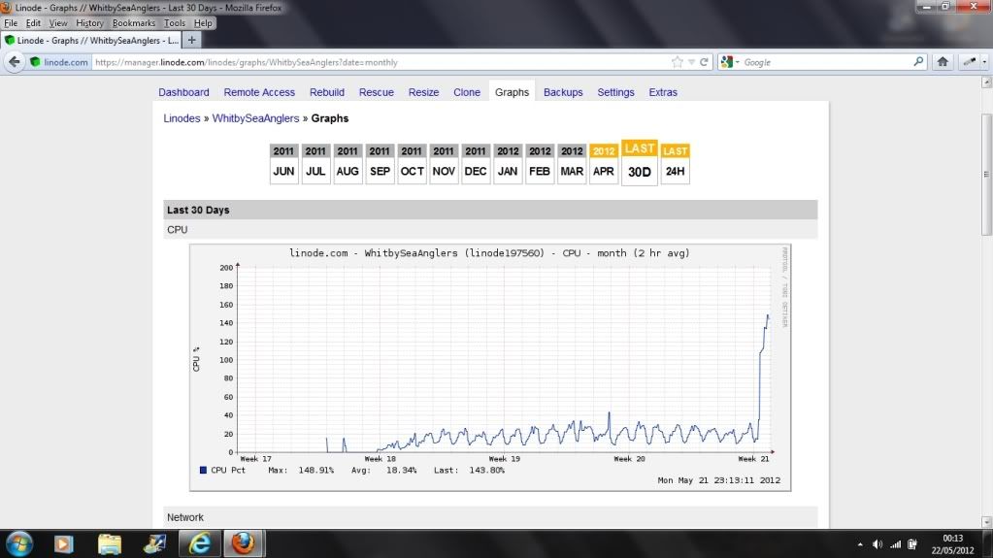
Task: Open the taskbar clock and date
Action: (x=952, y=544)
